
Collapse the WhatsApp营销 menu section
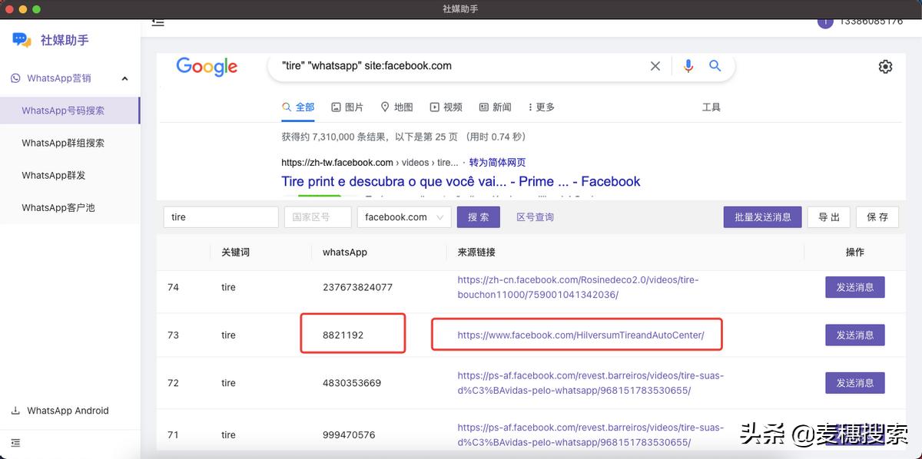tap(124, 78)
